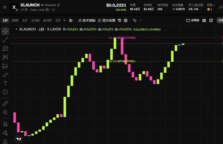Select the 30秒 timeframe

(x=15, y=20)
